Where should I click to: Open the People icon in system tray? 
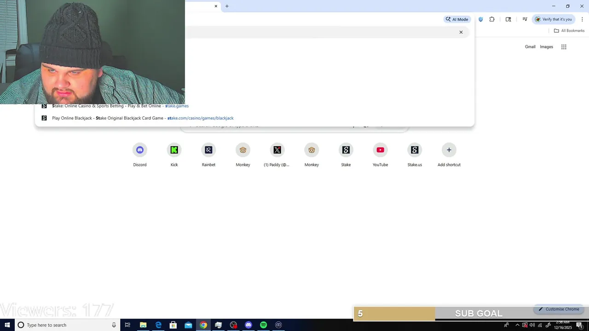coord(507,325)
